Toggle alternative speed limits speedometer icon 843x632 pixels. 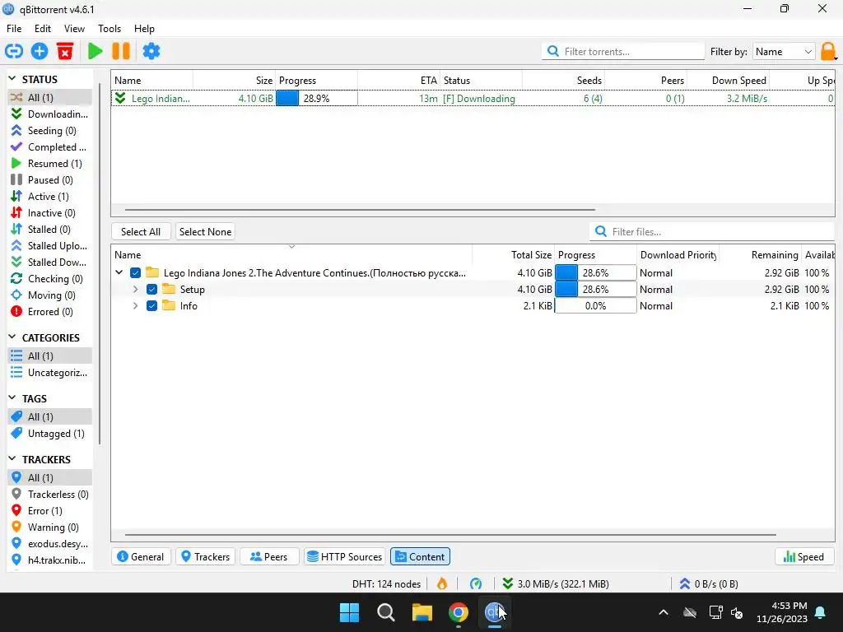coord(476,583)
